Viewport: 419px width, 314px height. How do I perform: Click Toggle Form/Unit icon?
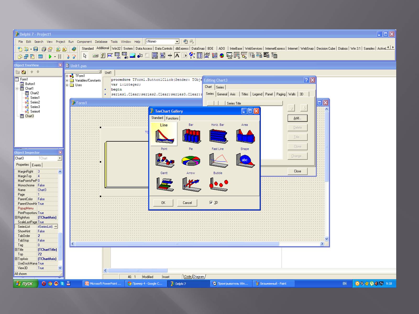coord(32,56)
